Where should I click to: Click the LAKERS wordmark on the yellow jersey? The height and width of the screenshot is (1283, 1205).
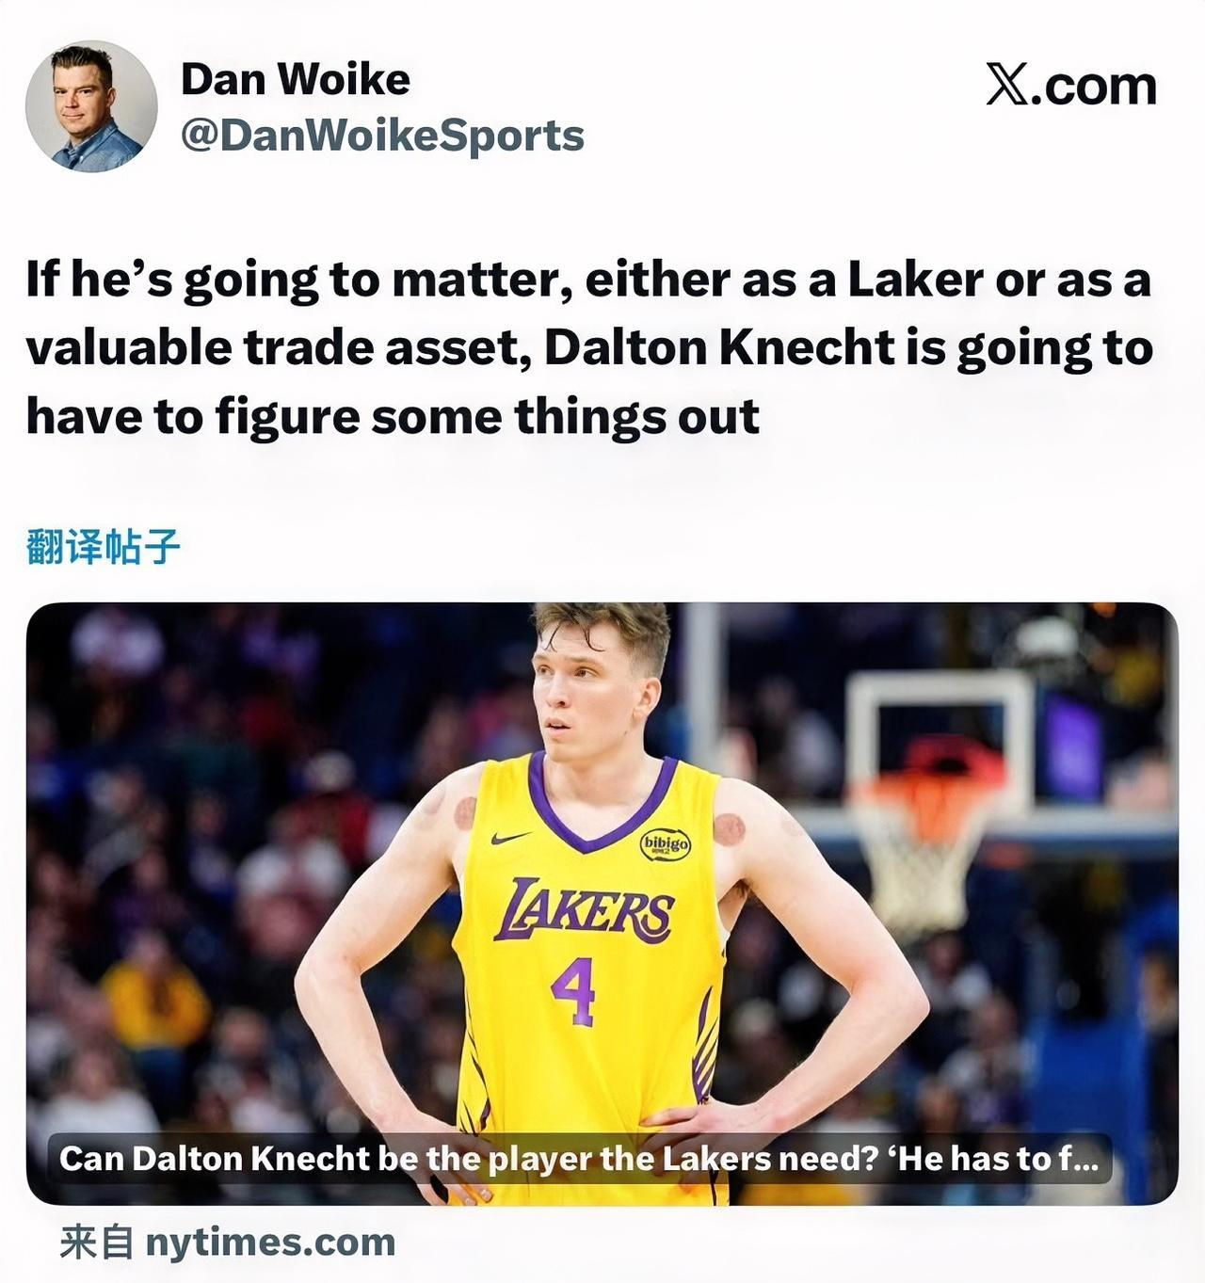tap(585, 909)
